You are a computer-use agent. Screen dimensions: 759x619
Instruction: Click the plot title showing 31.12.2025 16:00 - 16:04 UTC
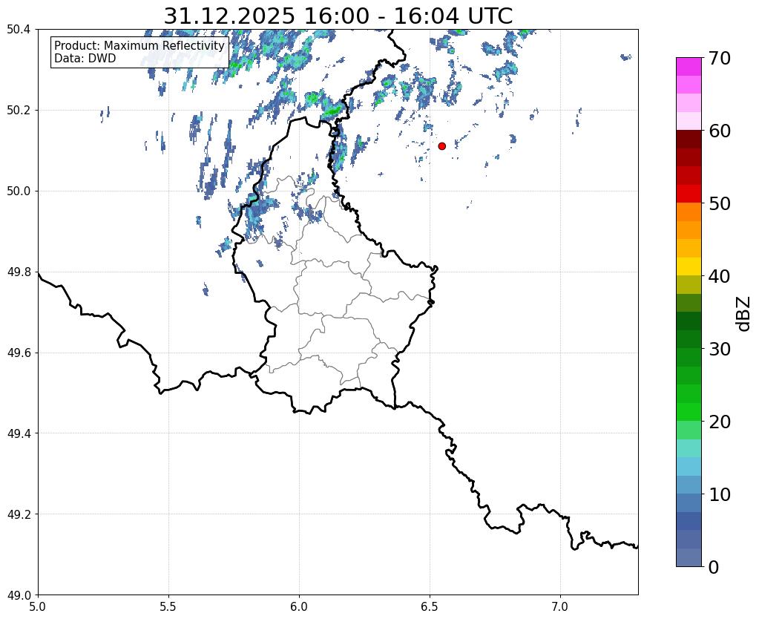coord(338,16)
